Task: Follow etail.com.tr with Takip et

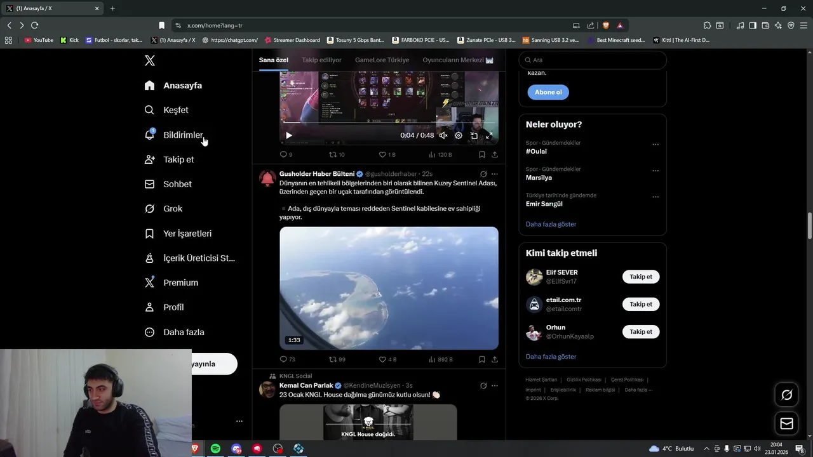Action: pos(641,304)
